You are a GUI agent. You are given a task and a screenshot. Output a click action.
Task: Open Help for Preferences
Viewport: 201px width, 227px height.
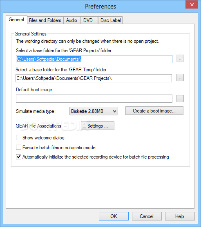[x=180, y=216]
